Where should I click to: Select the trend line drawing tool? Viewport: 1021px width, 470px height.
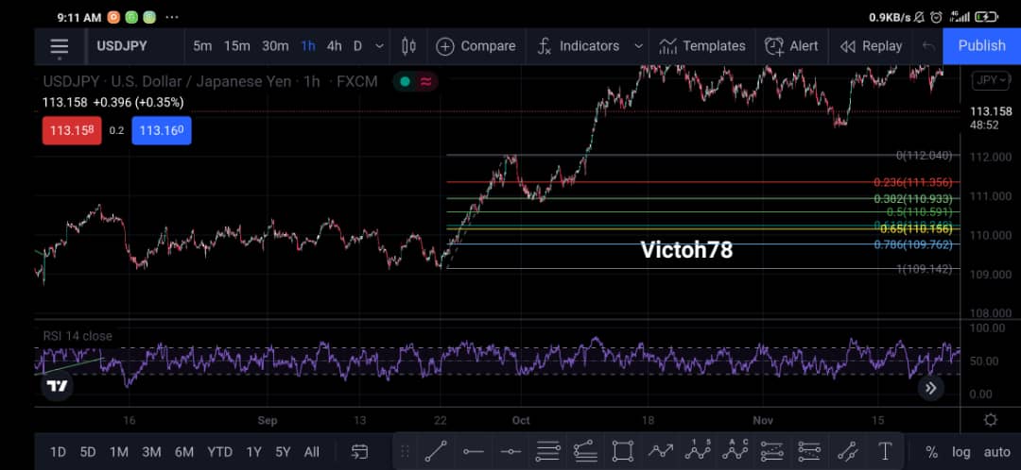(436, 451)
